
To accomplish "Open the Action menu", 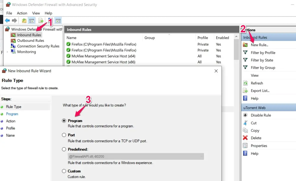I will (x=22, y=13).
